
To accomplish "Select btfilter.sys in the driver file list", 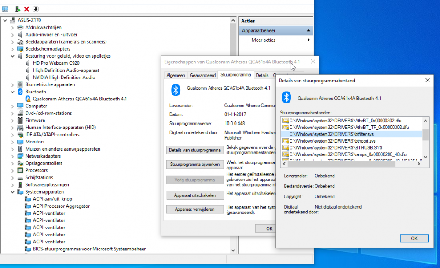I will tap(331, 134).
